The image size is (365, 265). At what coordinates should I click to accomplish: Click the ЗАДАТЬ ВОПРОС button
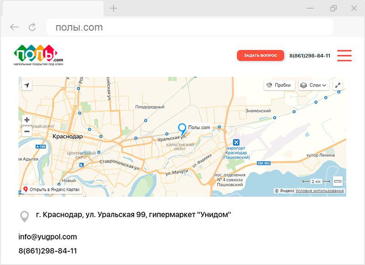pos(261,55)
